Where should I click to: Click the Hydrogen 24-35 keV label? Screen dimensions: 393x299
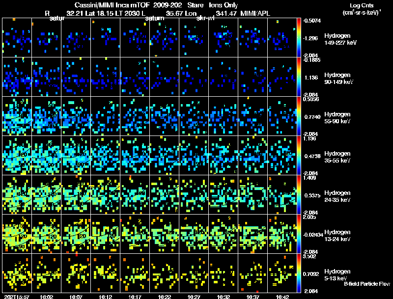(339, 196)
